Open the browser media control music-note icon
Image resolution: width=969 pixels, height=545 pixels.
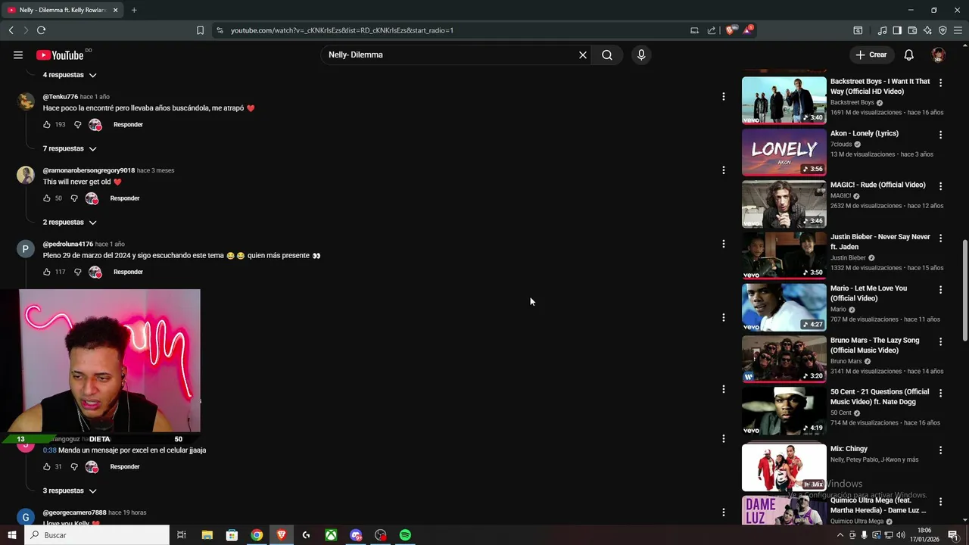pyautogui.click(x=882, y=30)
